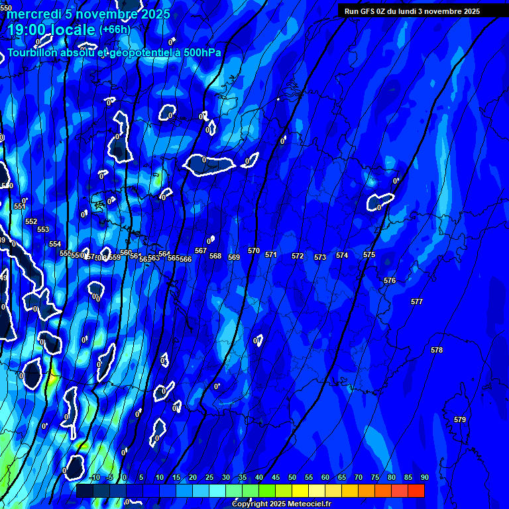Select the darkest navy swatch at legend's left end
Image resolution: width=509 pixels, height=509 pixels.
pyautogui.click(x=84, y=491)
